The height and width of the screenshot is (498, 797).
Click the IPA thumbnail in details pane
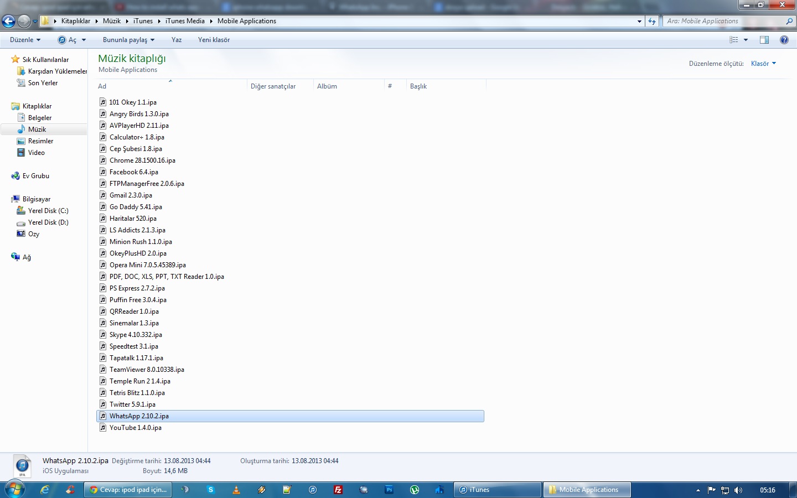(x=23, y=466)
